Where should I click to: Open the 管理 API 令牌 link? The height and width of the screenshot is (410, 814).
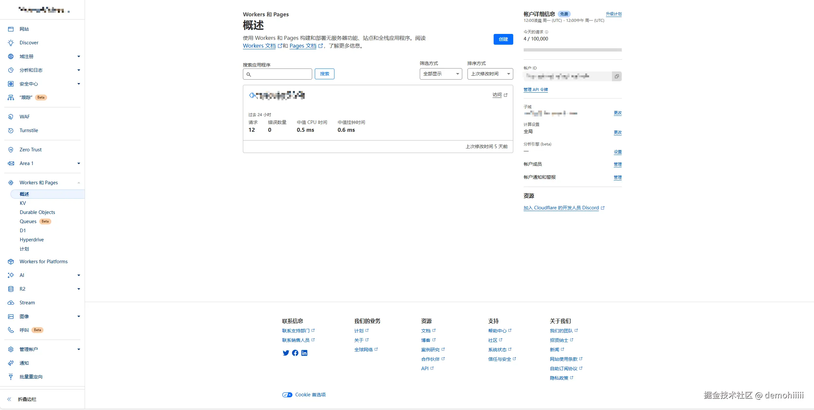535,90
